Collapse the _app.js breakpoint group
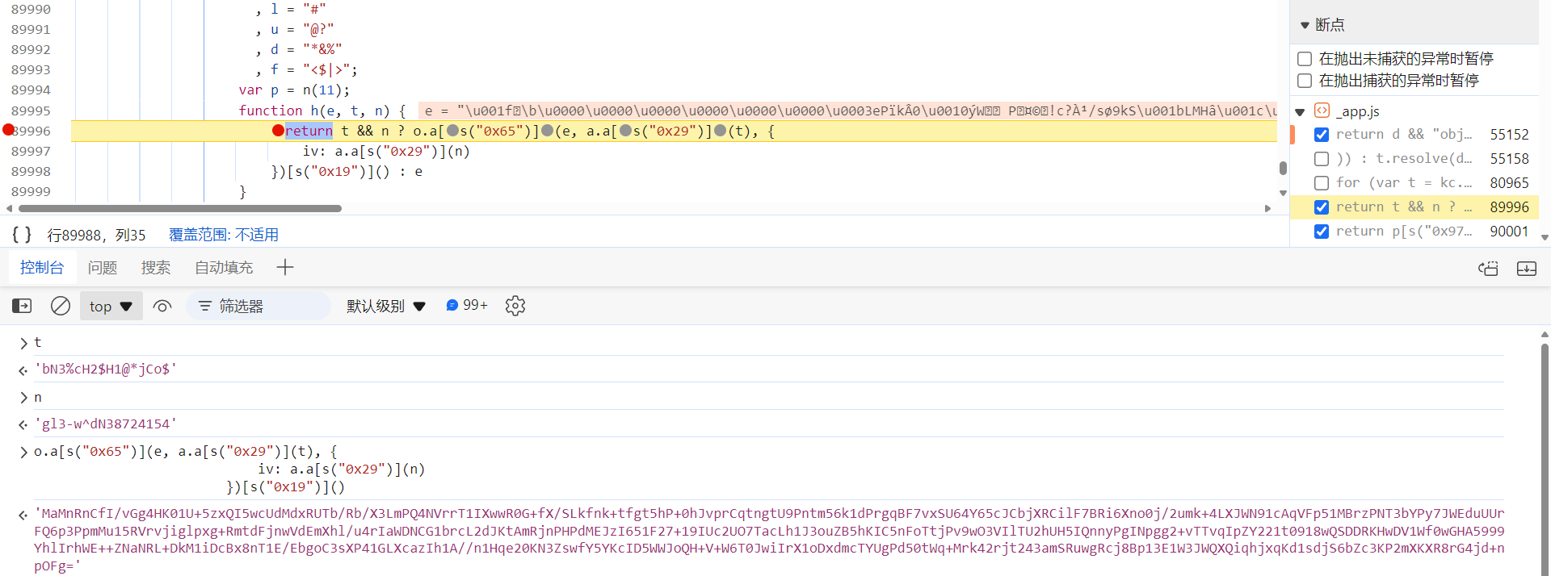 tap(1300, 111)
